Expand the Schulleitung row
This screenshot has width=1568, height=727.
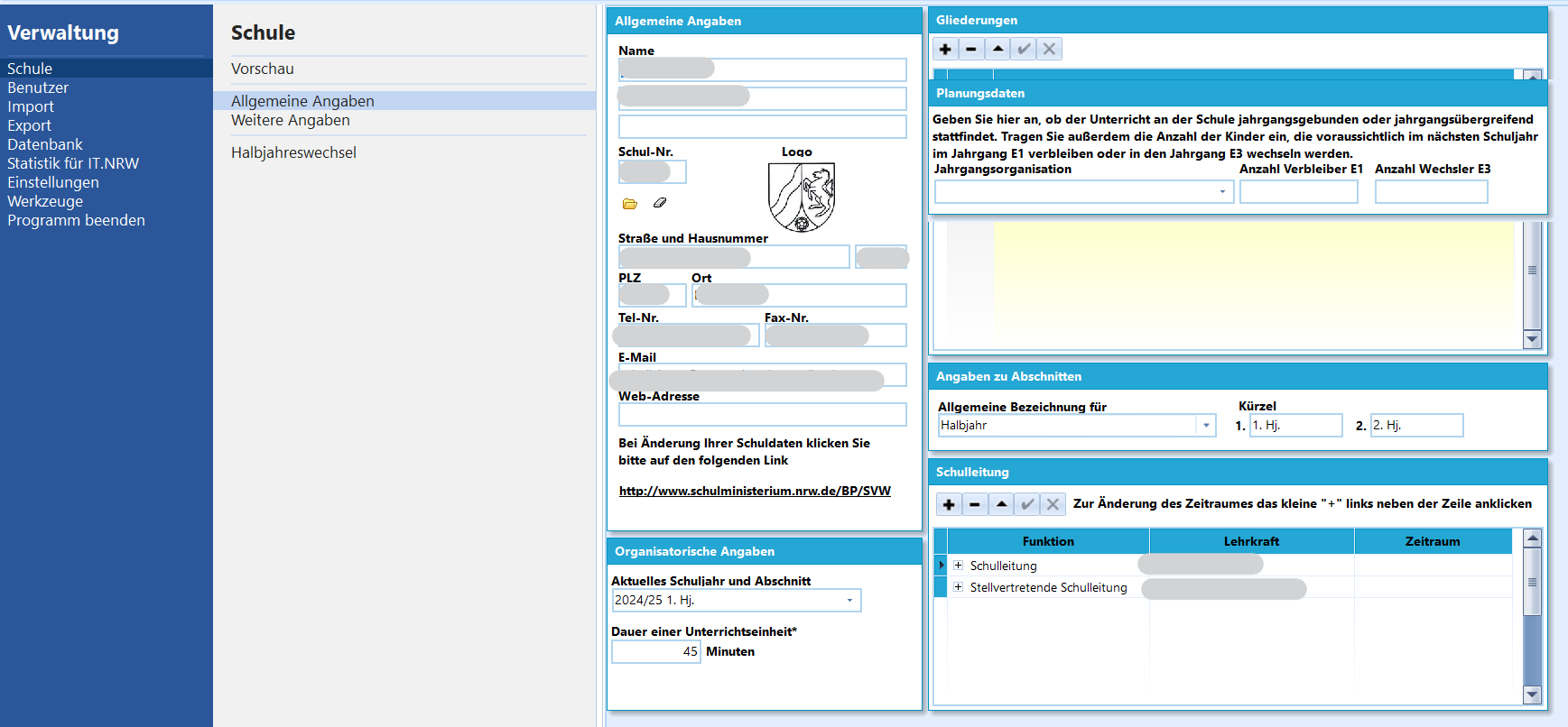(x=959, y=566)
